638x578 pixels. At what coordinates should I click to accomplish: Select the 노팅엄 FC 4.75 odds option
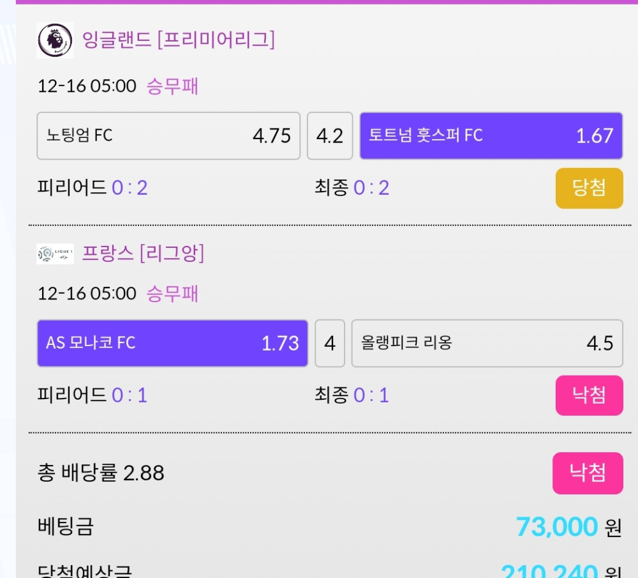tap(168, 135)
